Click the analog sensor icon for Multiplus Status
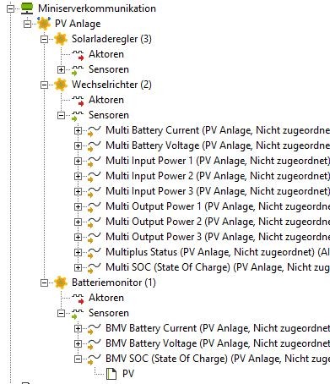This screenshot has height=384, width=330. point(95,253)
